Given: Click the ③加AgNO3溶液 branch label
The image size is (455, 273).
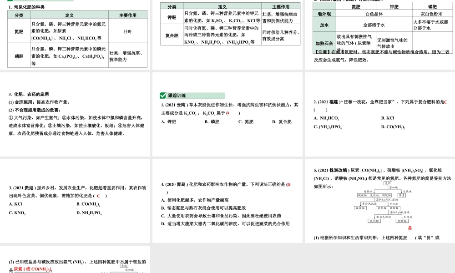Looking at the screenshot, I should (399, 213).
